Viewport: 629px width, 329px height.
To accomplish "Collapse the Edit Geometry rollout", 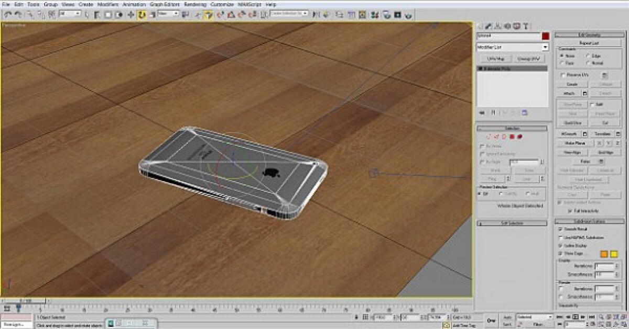I will (589, 35).
